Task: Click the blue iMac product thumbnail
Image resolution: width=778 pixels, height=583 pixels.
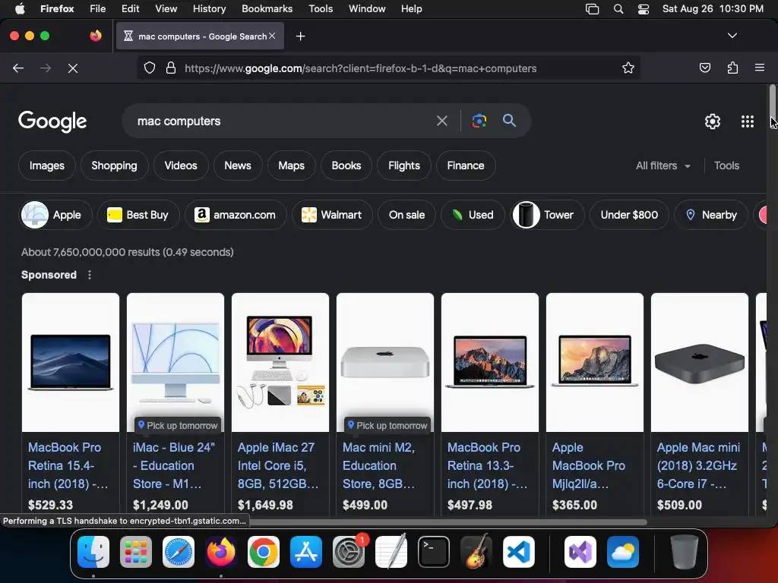Action: click(x=176, y=362)
